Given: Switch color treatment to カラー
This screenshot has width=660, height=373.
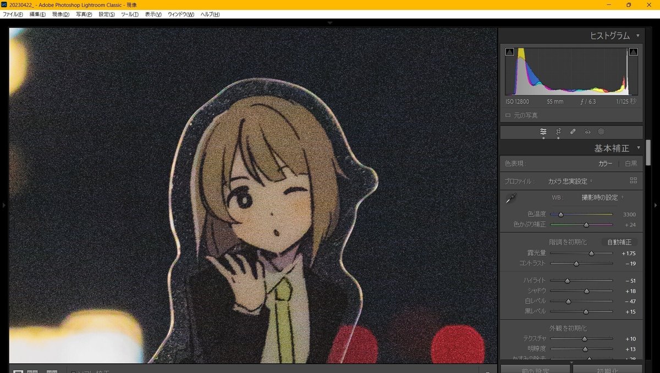Looking at the screenshot, I should (606, 164).
